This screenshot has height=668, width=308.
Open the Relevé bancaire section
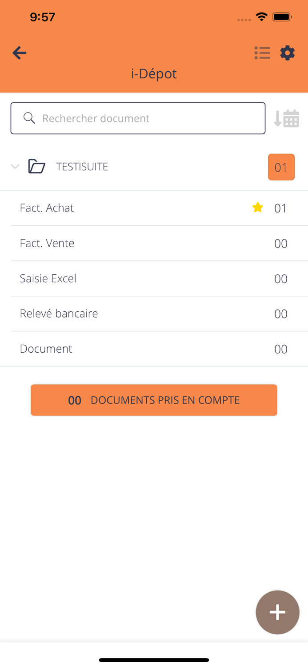[x=59, y=314]
